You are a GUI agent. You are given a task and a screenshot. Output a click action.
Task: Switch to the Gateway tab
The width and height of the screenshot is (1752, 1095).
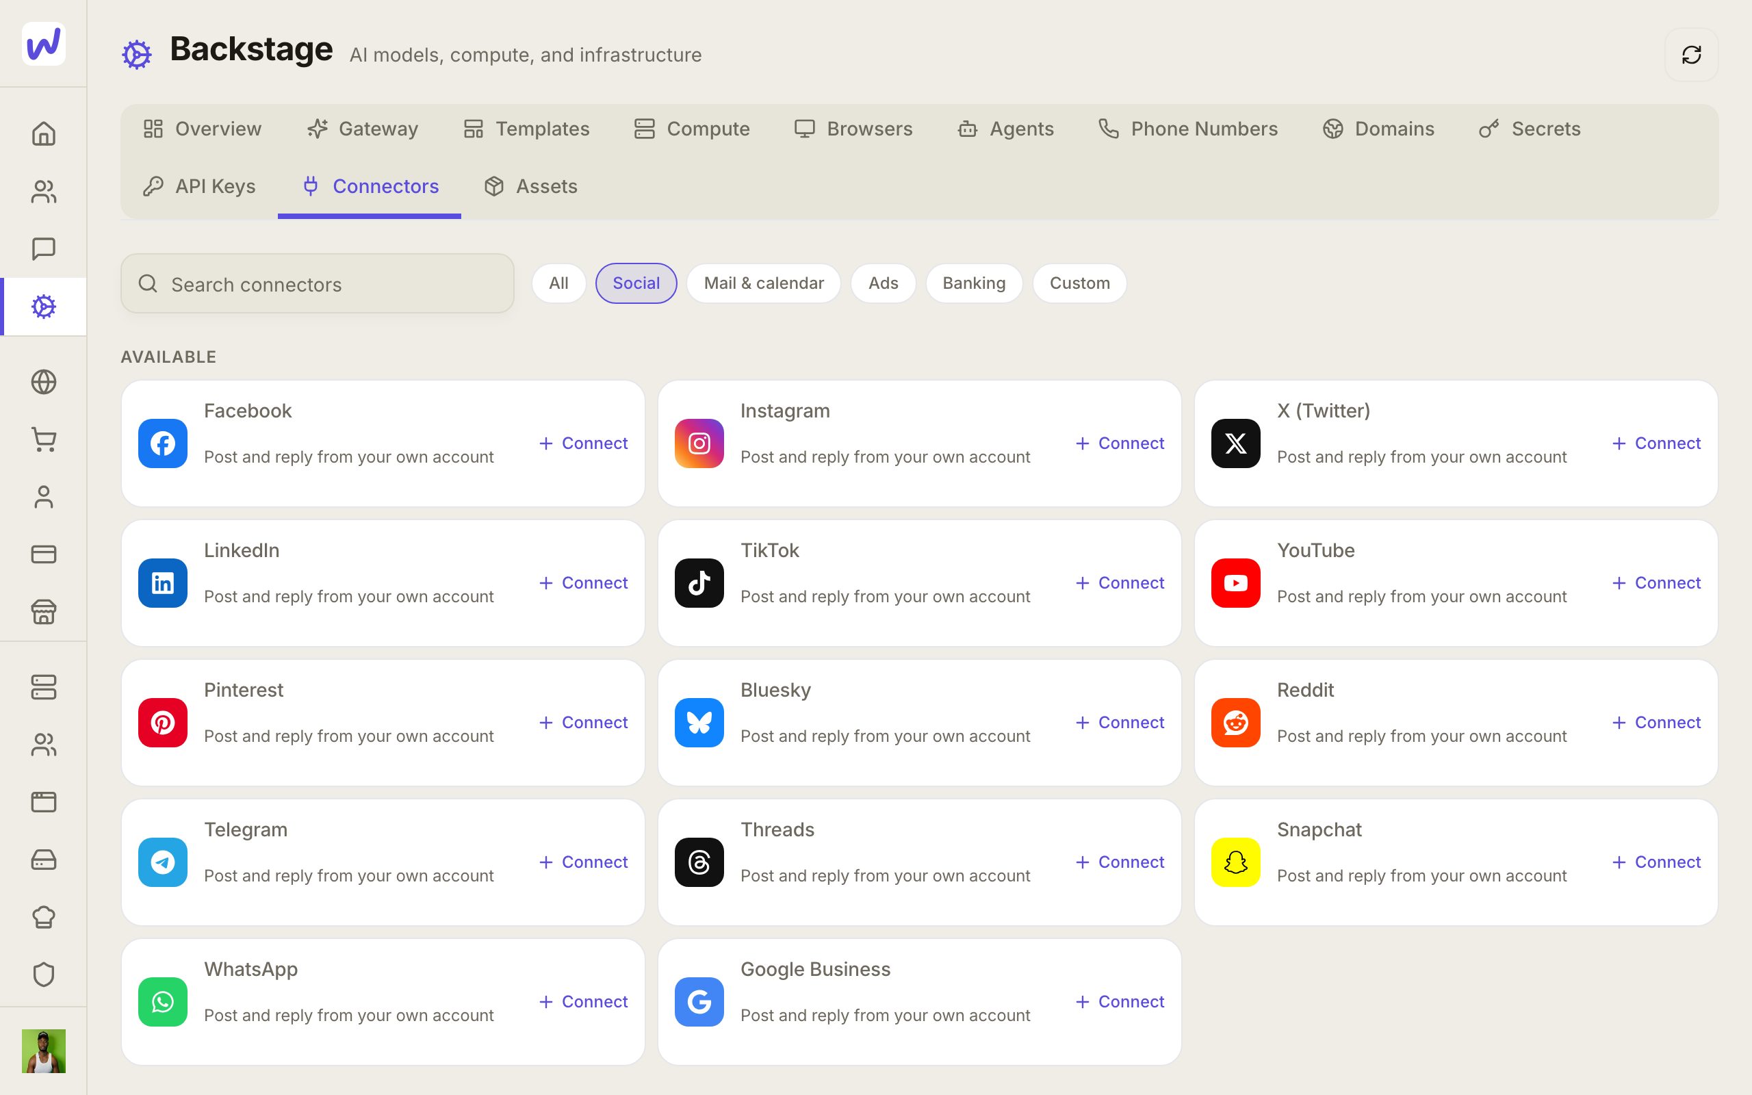(363, 129)
